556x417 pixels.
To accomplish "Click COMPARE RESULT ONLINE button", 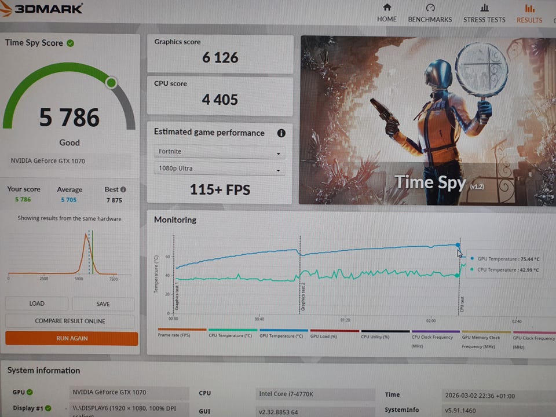I will tap(70, 321).
